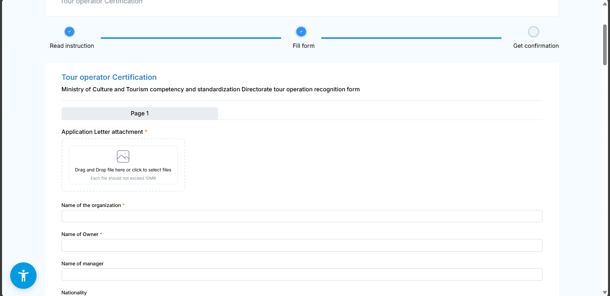Image resolution: width=610 pixels, height=296 pixels.
Task: Open the accessibility widget button
Action: (23, 276)
